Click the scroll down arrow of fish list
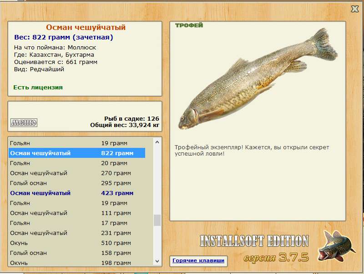This screenshot has height=274, width=364. pyautogui.click(x=157, y=261)
